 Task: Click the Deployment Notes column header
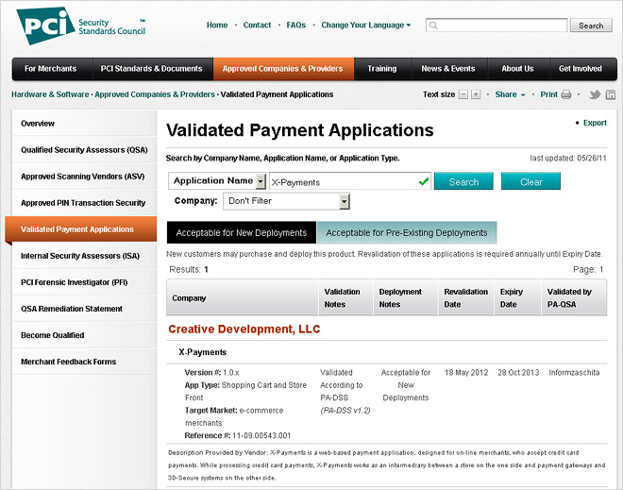tap(406, 298)
